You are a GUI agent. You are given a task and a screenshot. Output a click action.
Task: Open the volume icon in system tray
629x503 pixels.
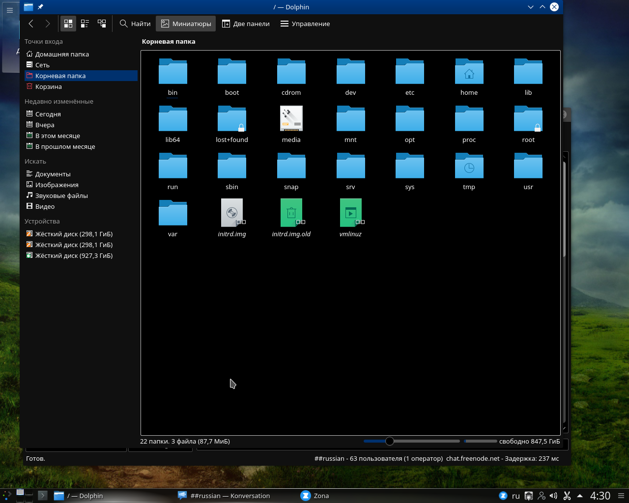point(553,496)
